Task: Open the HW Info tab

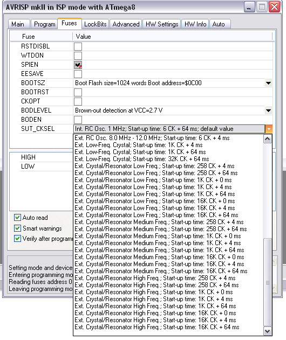Action: click(195, 24)
